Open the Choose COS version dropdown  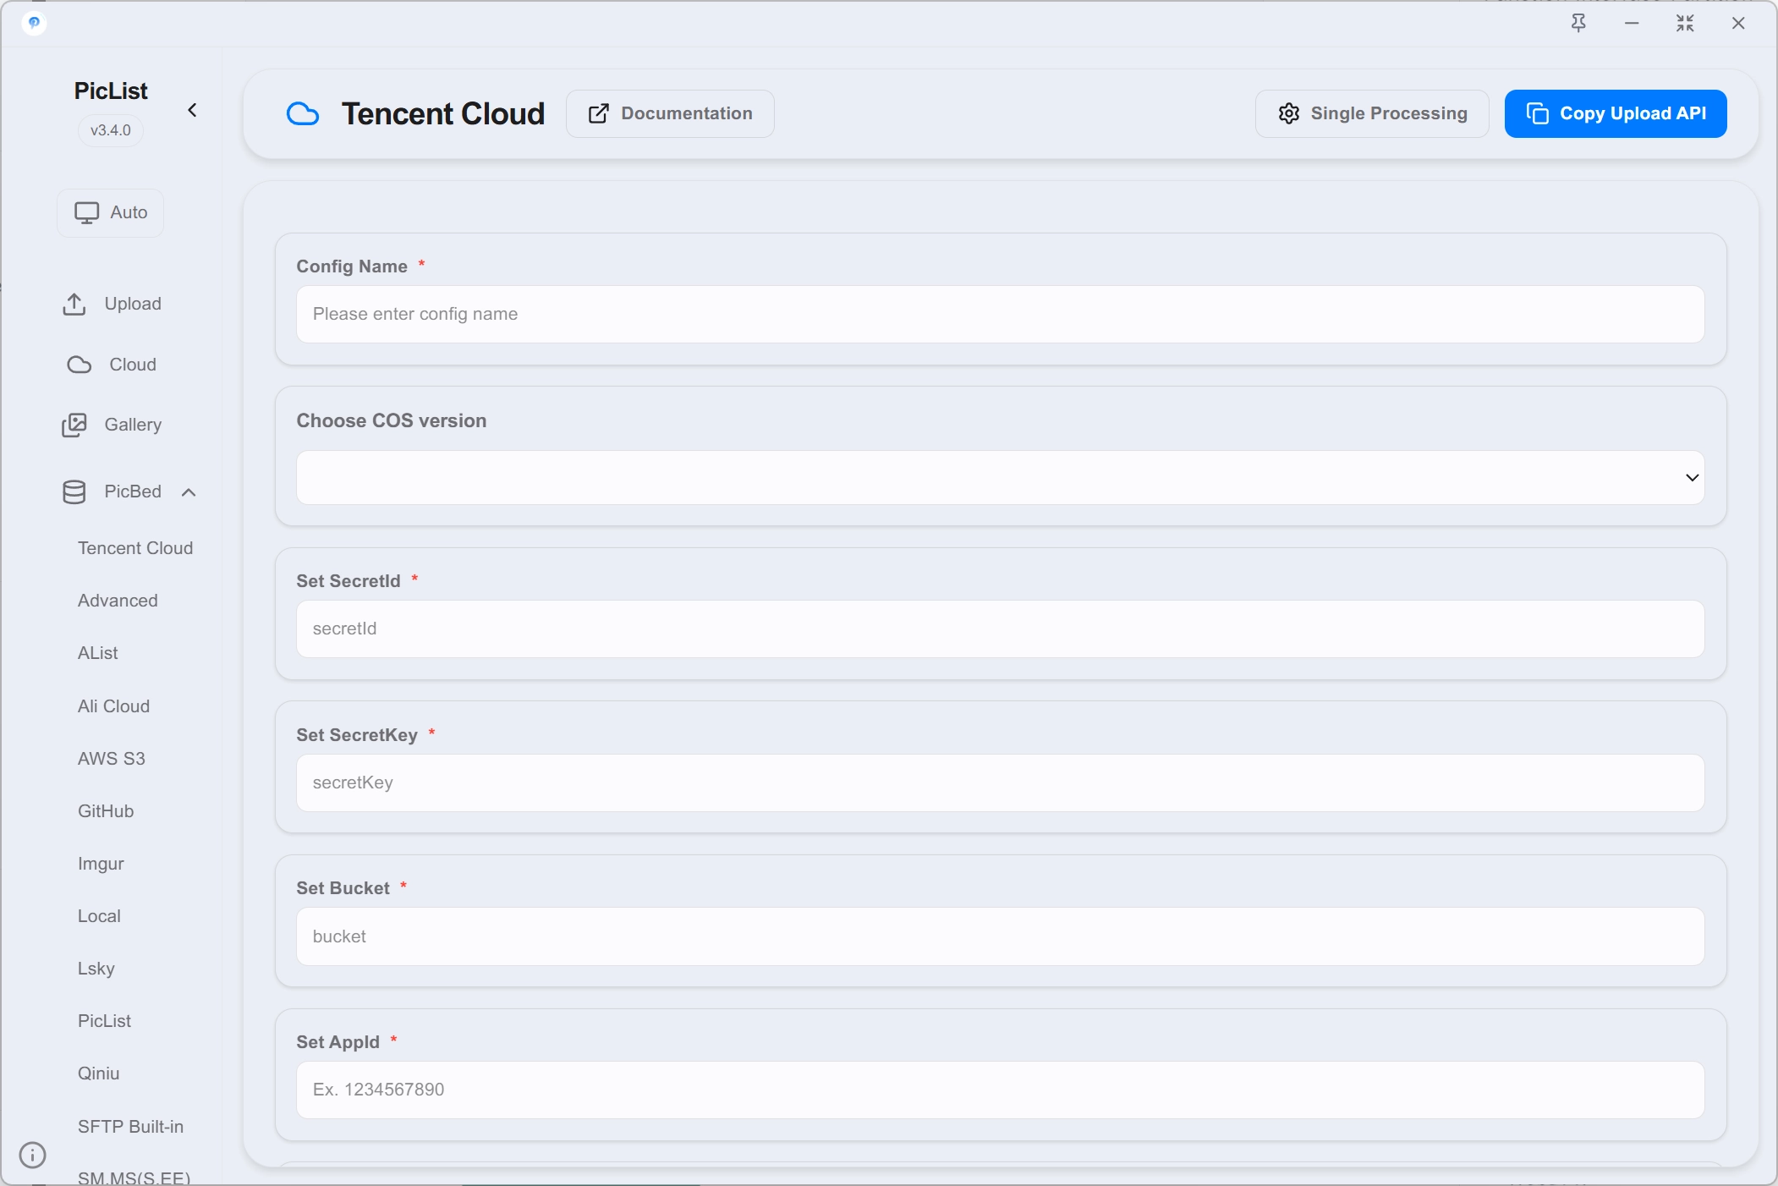tap(1000, 477)
